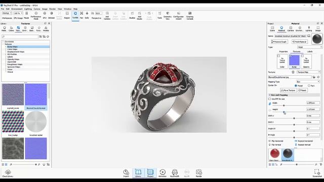Click the Move Texture button
The height and width of the screenshot is (182, 324).
click(288, 90)
